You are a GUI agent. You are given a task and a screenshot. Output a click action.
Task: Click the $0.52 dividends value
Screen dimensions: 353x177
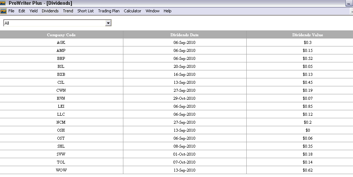(x=308, y=58)
